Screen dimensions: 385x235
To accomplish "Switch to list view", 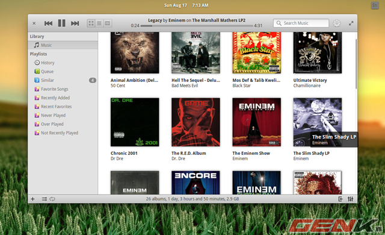I will coord(99,23).
